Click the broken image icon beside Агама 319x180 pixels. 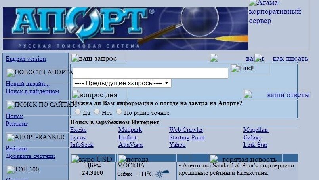[253, 2]
